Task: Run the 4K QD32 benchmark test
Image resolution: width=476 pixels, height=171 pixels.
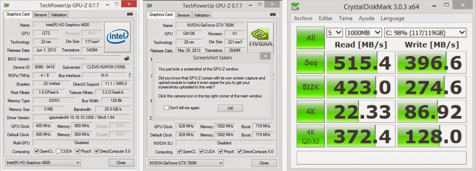Action: click(x=311, y=136)
